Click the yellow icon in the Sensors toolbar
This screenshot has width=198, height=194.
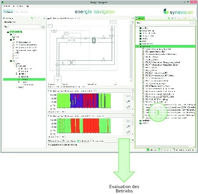click(x=185, y=18)
